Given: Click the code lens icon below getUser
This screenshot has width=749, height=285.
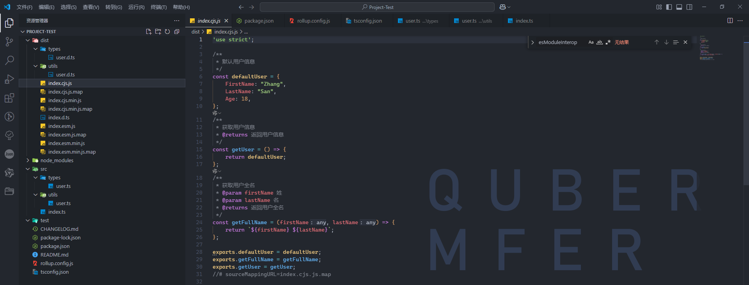Looking at the screenshot, I should click(x=217, y=171).
